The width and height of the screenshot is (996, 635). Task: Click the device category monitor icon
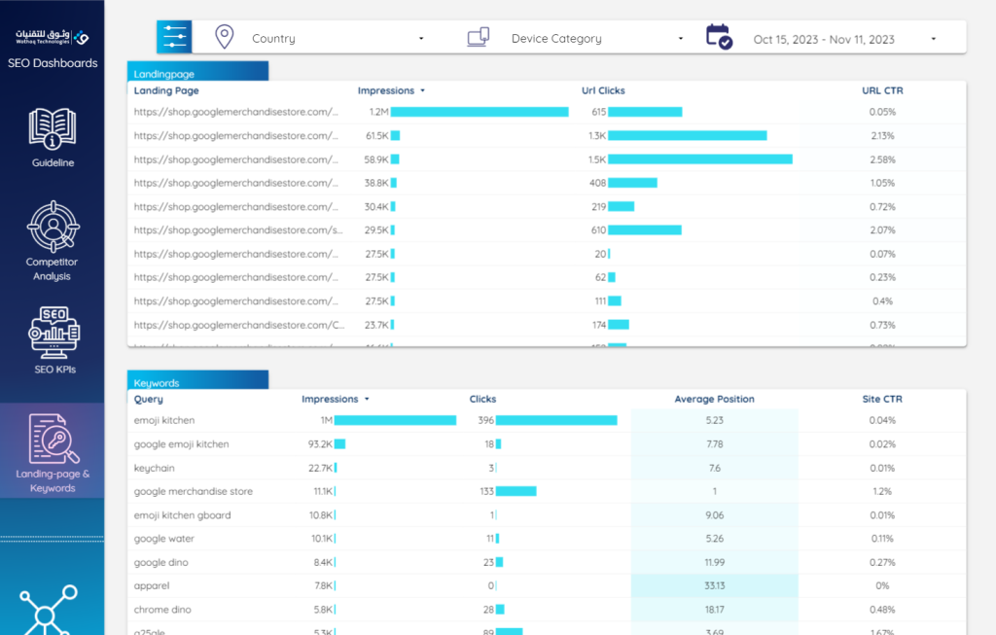478,38
